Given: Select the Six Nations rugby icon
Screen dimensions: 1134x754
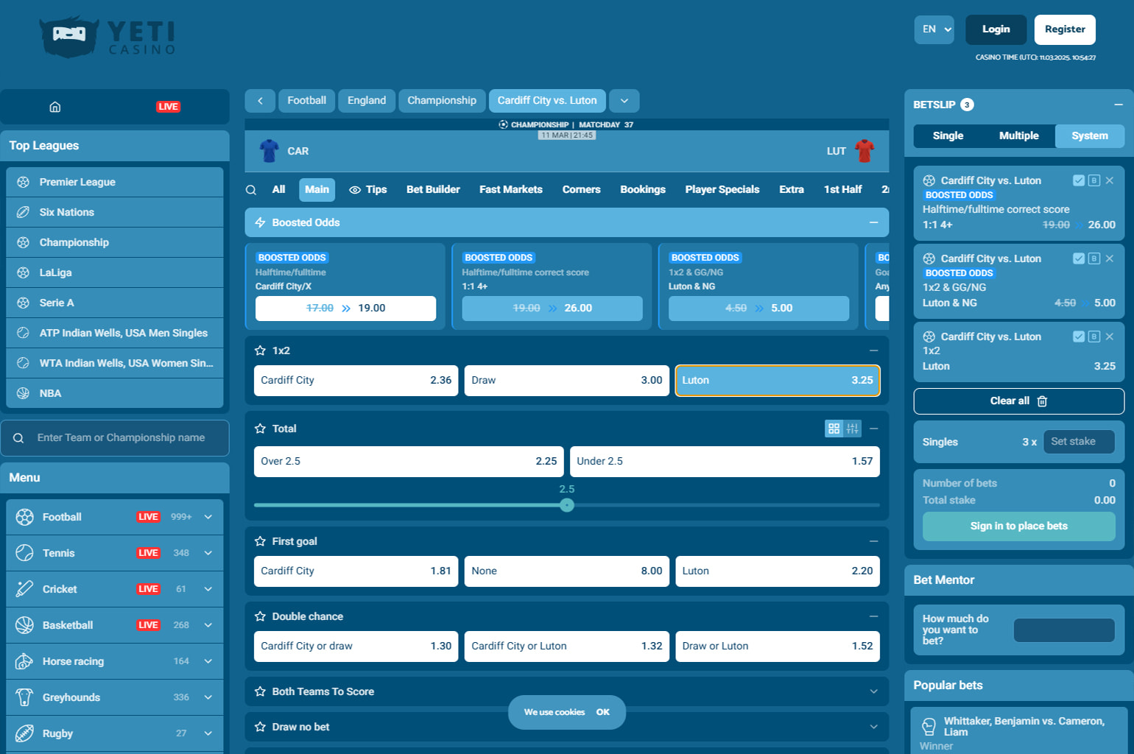Looking at the screenshot, I should click(x=23, y=212).
